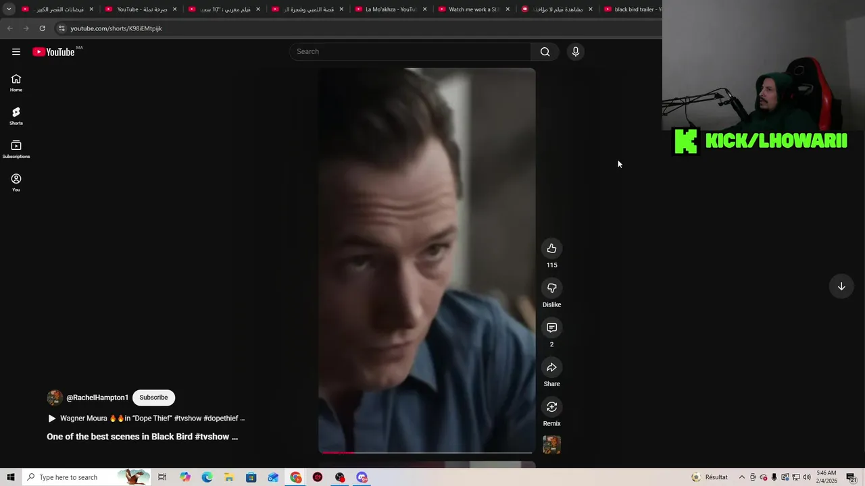Viewport: 865px width, 486px height.
Task: Open the browser tab search dropdown
Action: (x=9, y=9)
